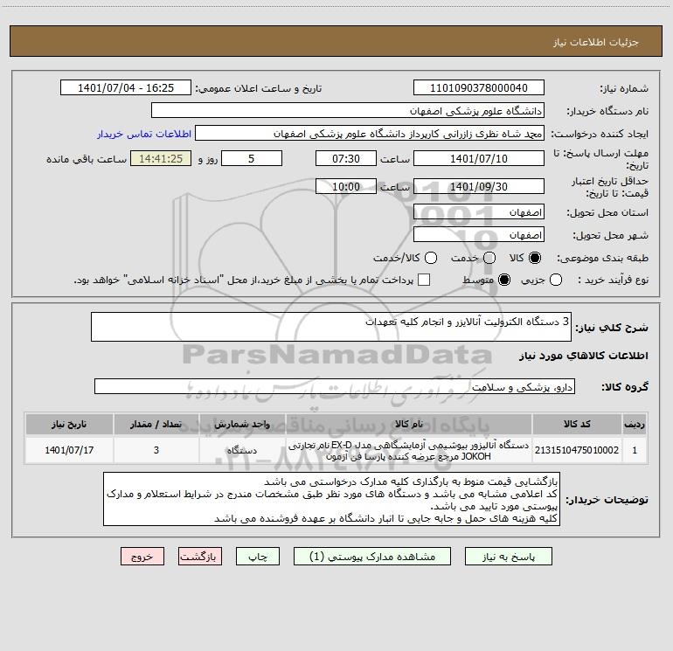
Task: Click the remaining time field 14:41:25
Action: coord(161,159)
